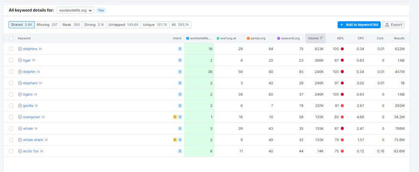The height and width of the screenshot is (172, 419).
Task: Click the double-arrow icon after tiger
Action: pos(34,60)
